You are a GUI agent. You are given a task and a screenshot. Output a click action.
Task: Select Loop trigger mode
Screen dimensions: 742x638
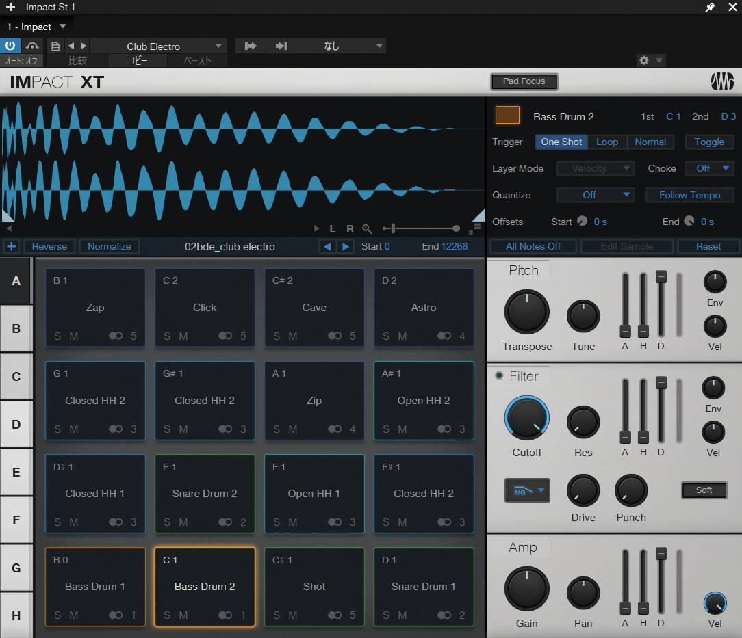point(607,142)
